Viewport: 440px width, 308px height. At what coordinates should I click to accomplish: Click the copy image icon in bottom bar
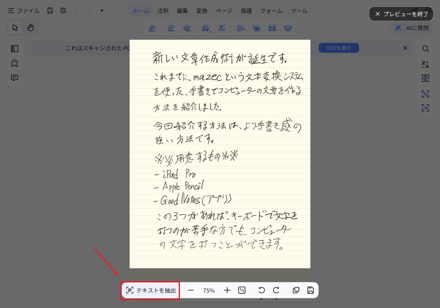pyautogui.click(x=296, y=290)
